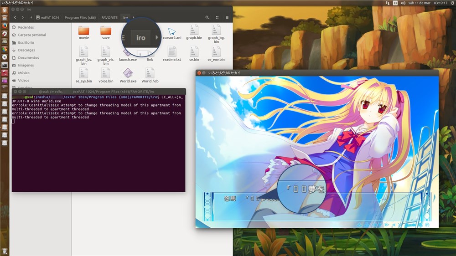
Task: Select the save folder
Action: click(106, 32)
